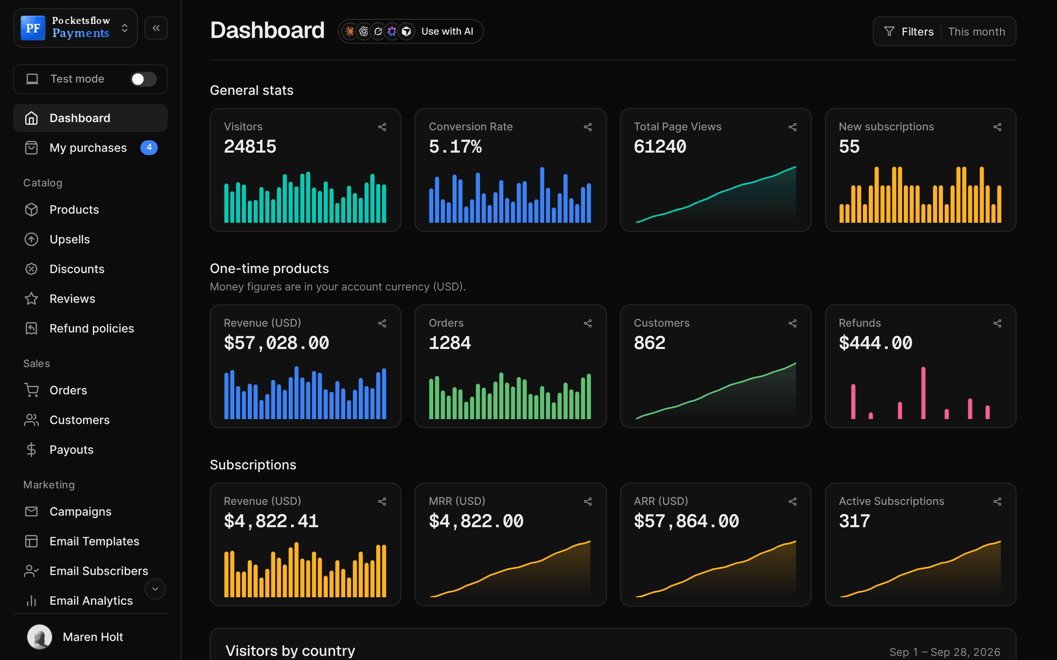Image resolution: width=1057 pixels, height=660 pixels.
Task: Click the Refunds pink bar chart
Action: pos(920,393)
